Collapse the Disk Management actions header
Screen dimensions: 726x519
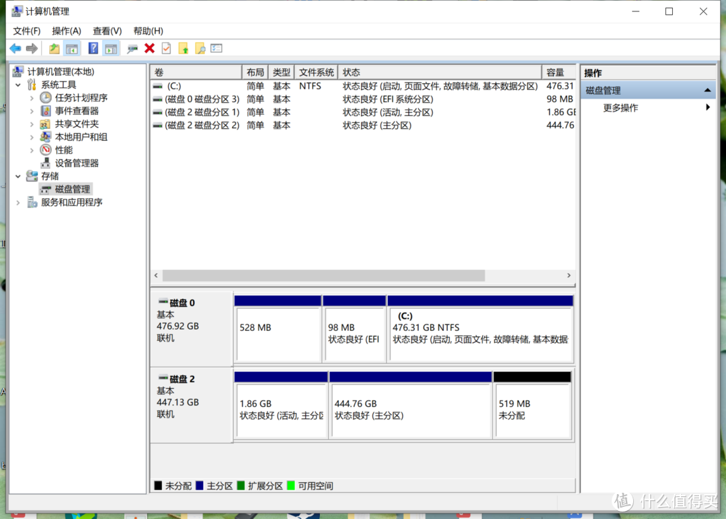coord(707,91)
